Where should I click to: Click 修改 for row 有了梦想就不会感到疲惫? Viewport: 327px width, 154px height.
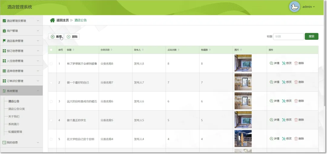[287, 63]
